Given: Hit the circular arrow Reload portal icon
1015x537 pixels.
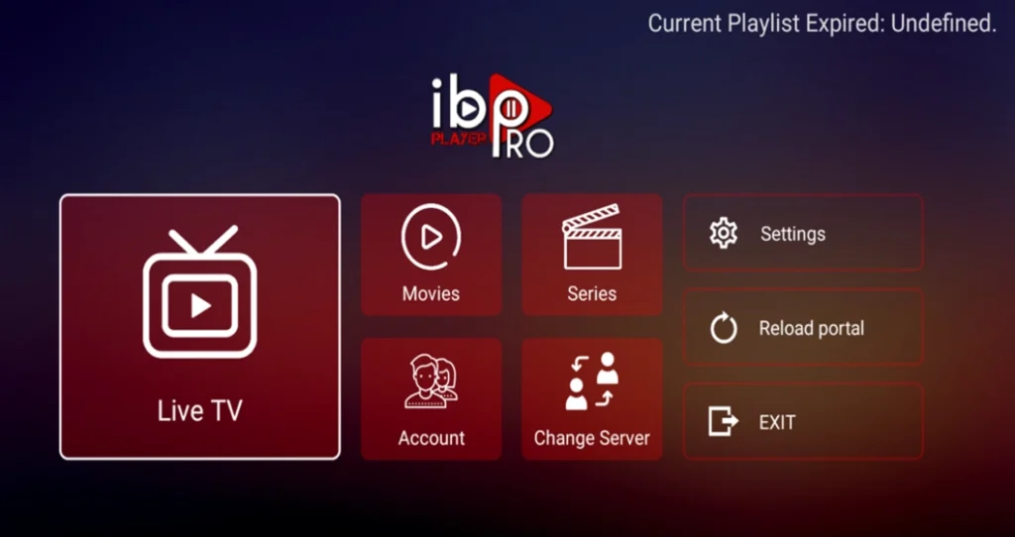Looking at the screenshot, I should [724, 329].
